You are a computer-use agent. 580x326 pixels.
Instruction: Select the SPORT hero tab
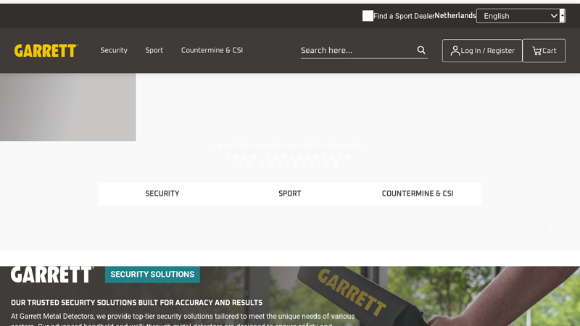coord(290,193)
